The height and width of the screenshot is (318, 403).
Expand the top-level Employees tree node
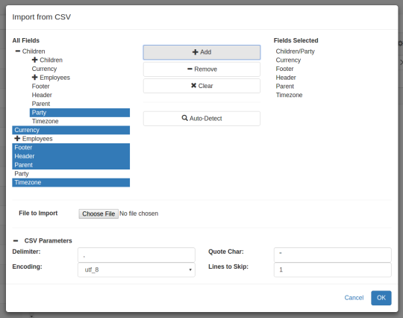click(17, 139)
